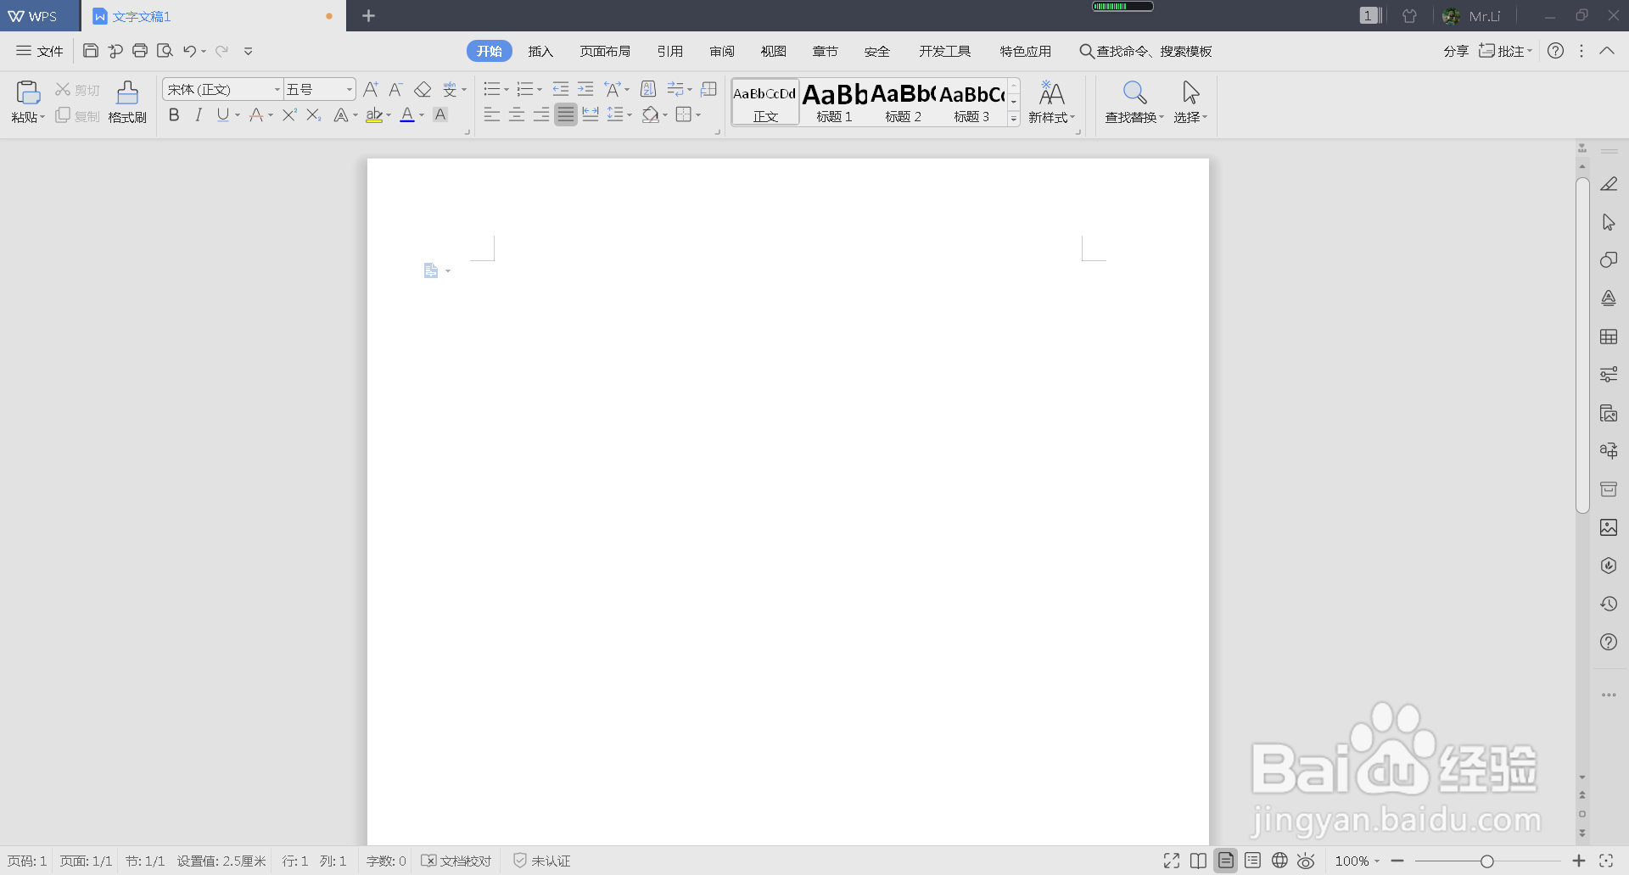Apply subscript formatting
The width and height of the screenshot is (1629, 875).
pos(314,114)
